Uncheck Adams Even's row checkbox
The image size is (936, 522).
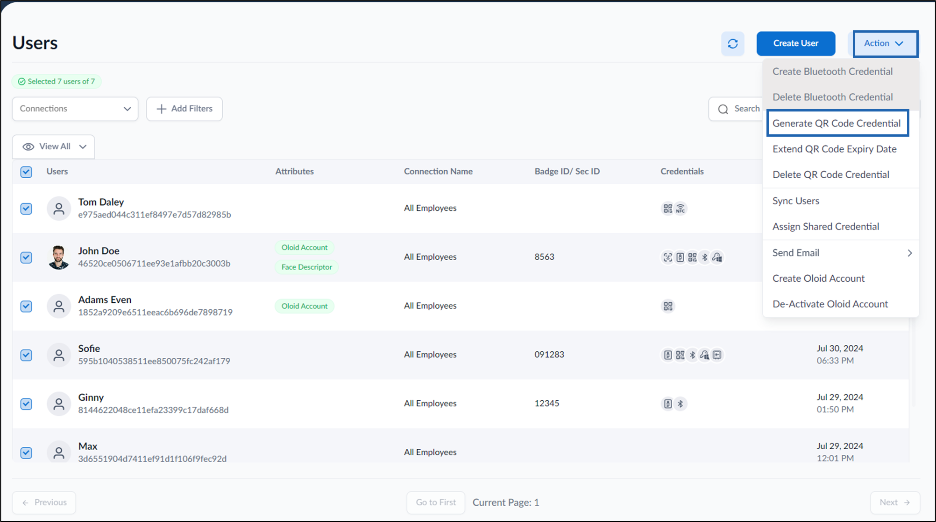pos(27,306)
